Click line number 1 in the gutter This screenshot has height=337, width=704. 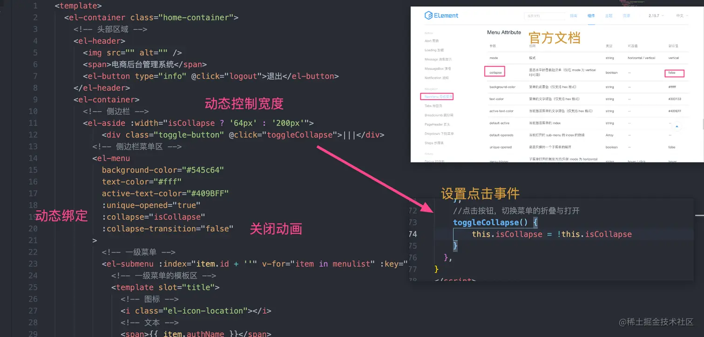tap(36, 6)
